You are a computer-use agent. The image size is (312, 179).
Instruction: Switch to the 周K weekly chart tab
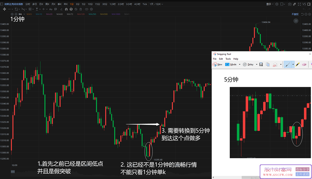click(x=47, y=4)
